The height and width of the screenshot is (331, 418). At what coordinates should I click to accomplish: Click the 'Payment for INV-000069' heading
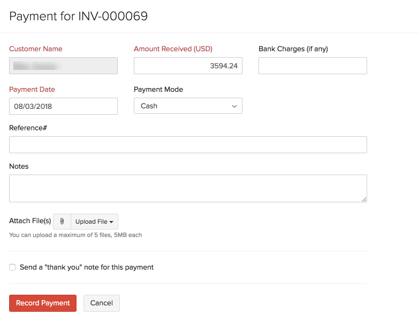click(79, 17)
